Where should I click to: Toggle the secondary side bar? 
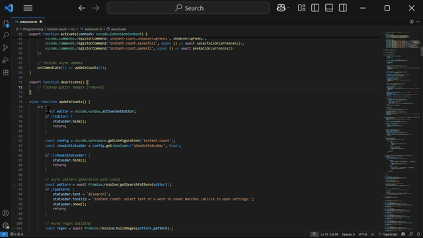coord(343,8)
